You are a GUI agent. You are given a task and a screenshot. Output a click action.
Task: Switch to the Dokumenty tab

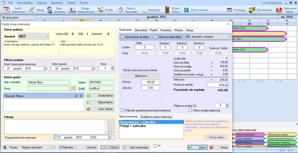coord(141,30)
